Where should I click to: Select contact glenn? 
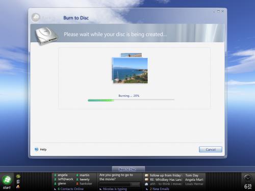pos(62,183)
